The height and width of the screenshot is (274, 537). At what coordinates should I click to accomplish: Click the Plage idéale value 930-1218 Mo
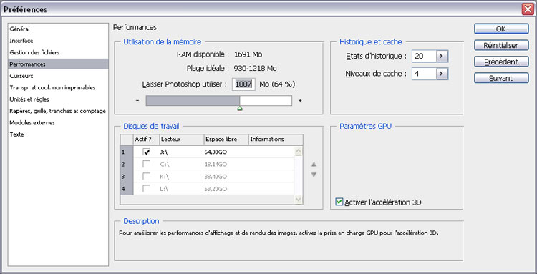pyautogui.click(x=255, y=69)
